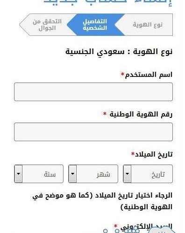Click the نوع الهوية : سعودي الجنسية text
The width and height of the screenshot is (185, 233).
click(119, 52)
